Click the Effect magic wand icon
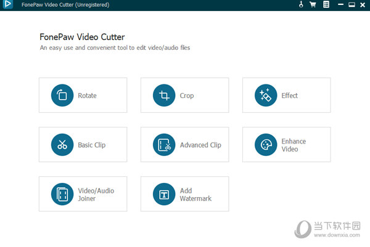The height and width of the screenshot is (247, 370). (266, 95)
